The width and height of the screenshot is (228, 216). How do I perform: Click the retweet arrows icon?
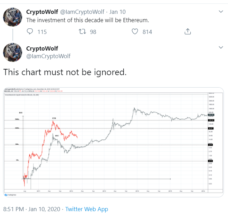click(82, 31)
